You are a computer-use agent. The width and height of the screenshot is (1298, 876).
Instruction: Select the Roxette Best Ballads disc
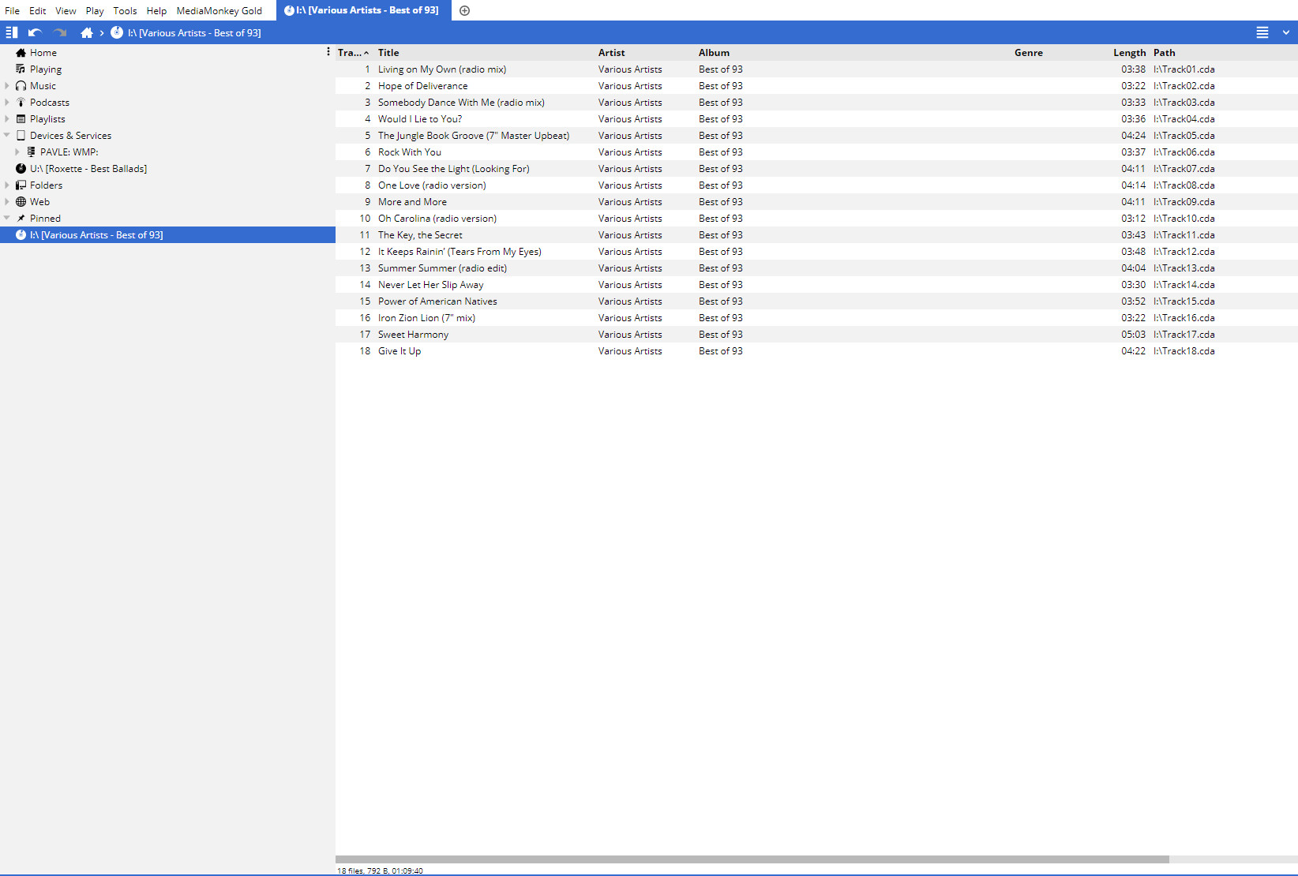(x=88, y=169)
